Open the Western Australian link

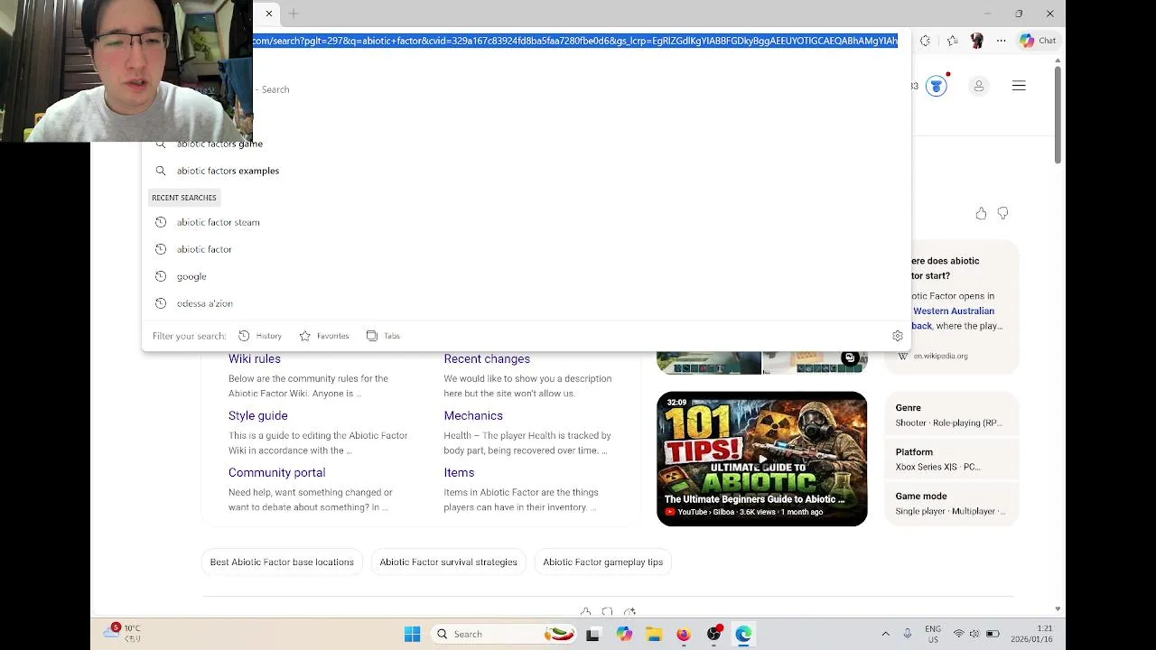pyautogui.click(x=953, y=311)
